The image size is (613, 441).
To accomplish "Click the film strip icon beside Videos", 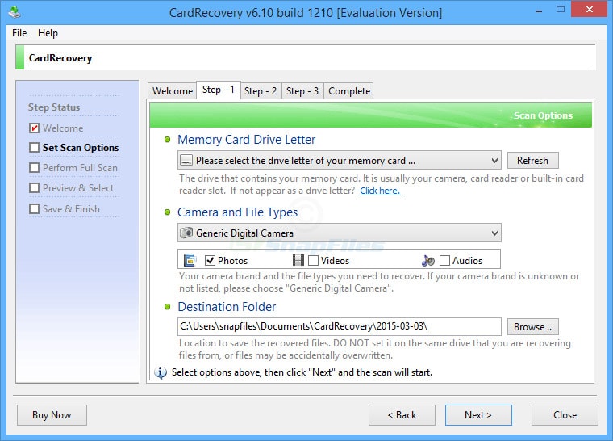I will [x=298, y=260].
